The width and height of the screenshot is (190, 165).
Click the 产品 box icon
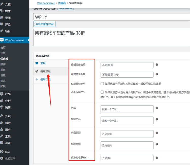2,94
